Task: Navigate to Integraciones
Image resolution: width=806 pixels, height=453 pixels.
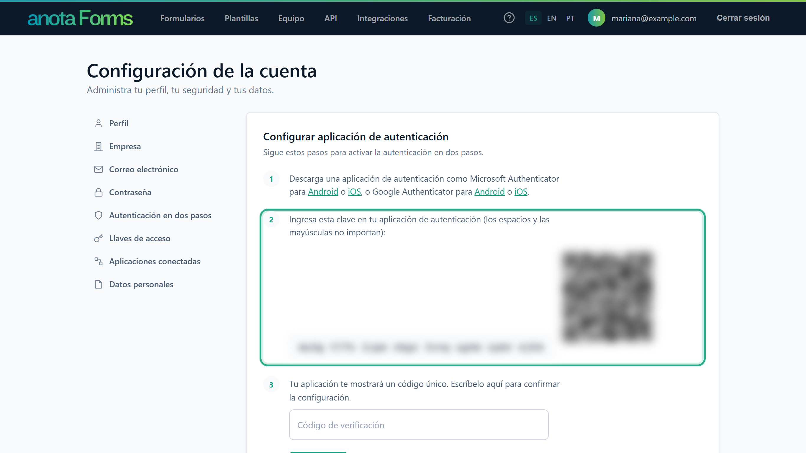Action: tap(382, 18)
